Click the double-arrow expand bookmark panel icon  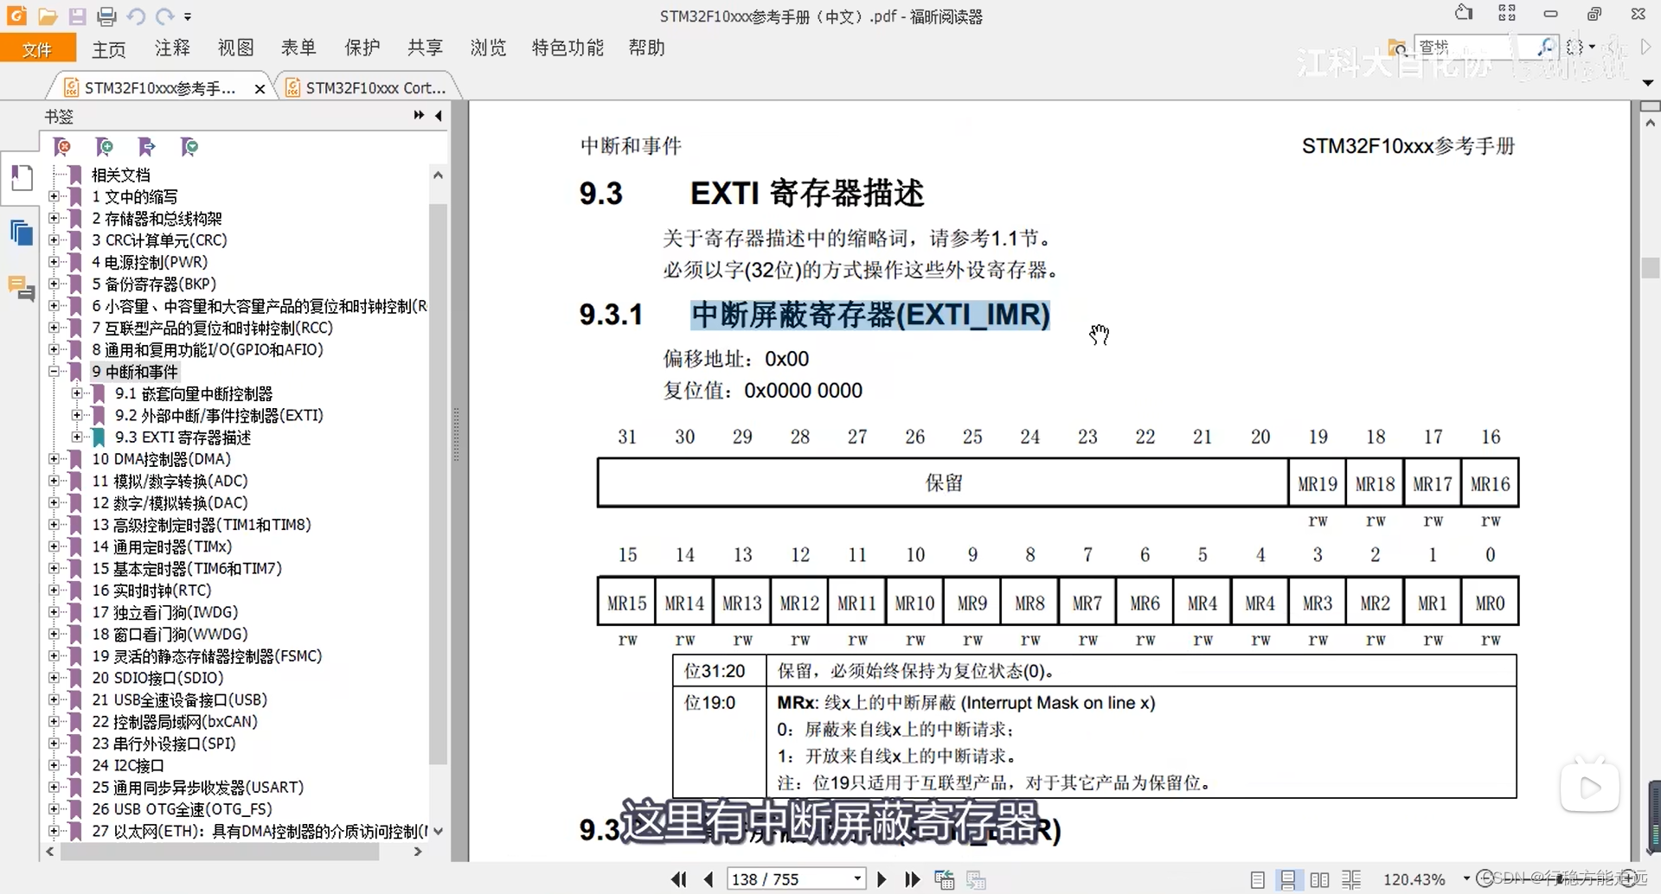(419, 115)
